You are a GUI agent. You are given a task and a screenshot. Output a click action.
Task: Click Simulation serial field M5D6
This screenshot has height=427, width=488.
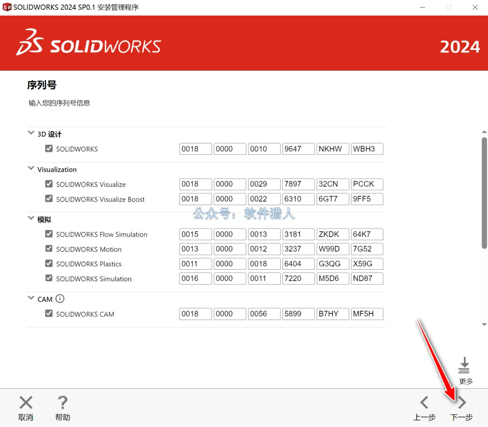333,279
